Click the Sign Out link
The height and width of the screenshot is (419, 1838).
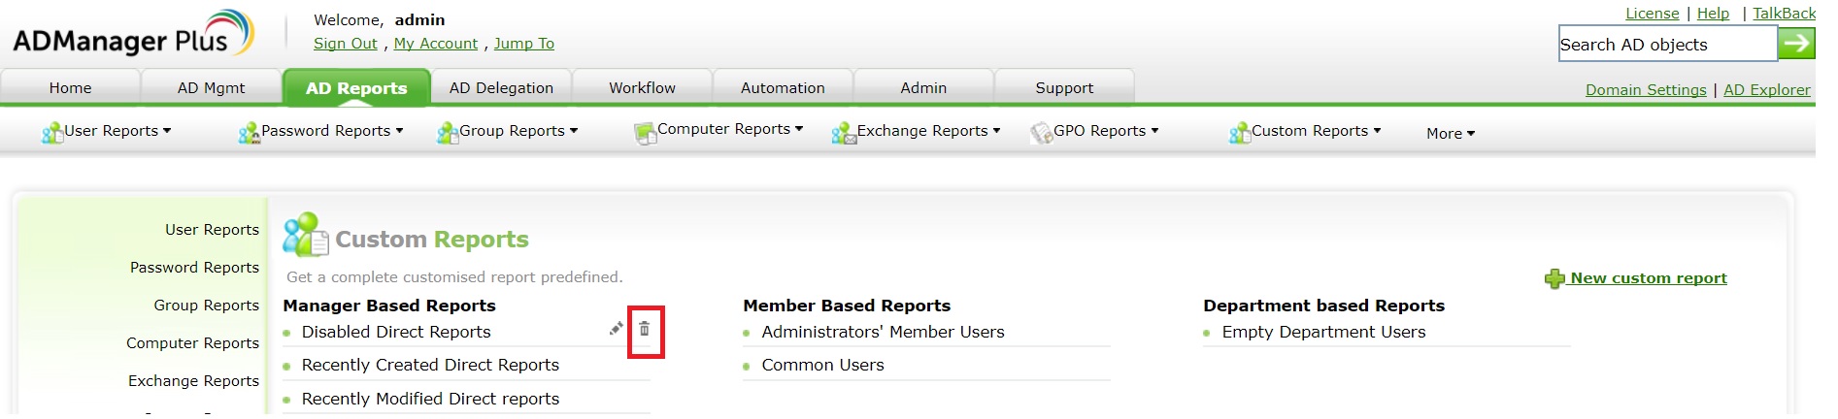tap(345, 44)
